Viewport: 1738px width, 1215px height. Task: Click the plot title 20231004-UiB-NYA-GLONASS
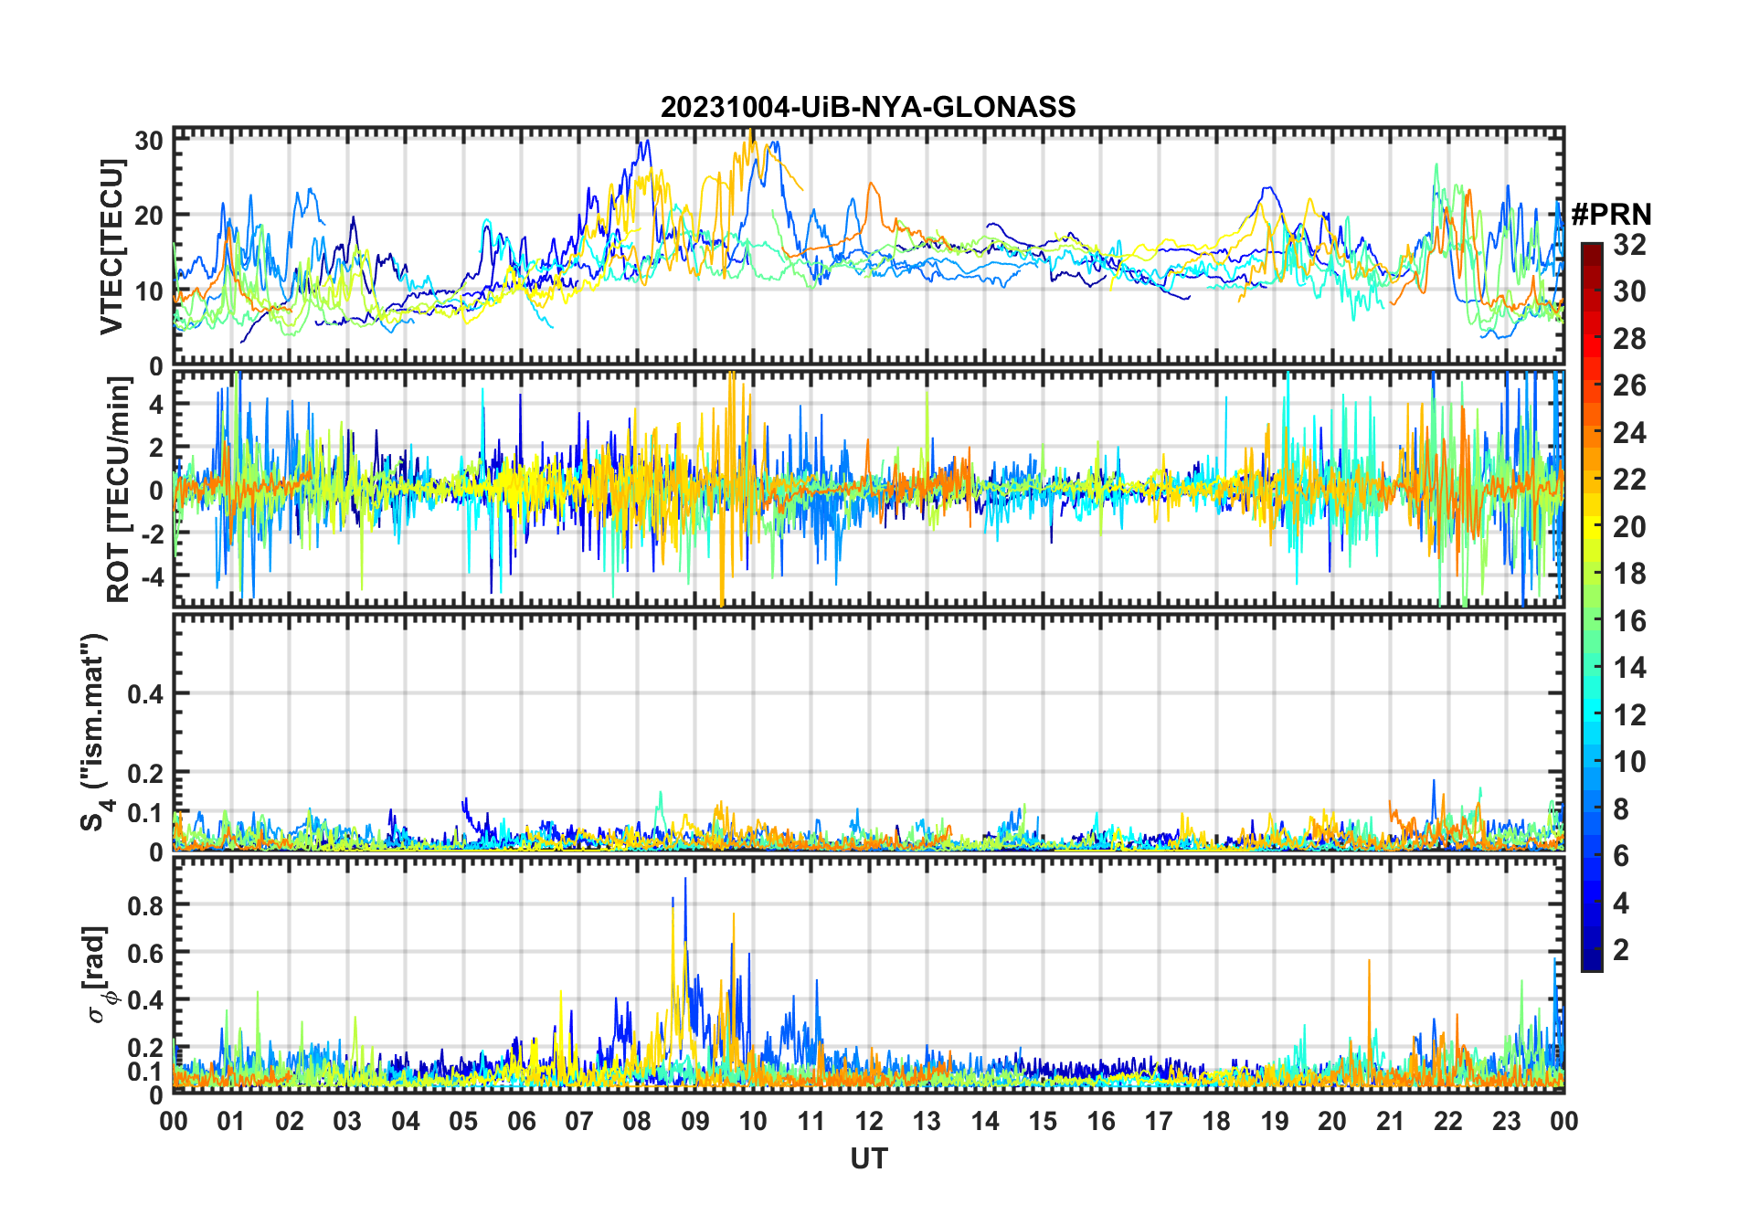point(868,107)
